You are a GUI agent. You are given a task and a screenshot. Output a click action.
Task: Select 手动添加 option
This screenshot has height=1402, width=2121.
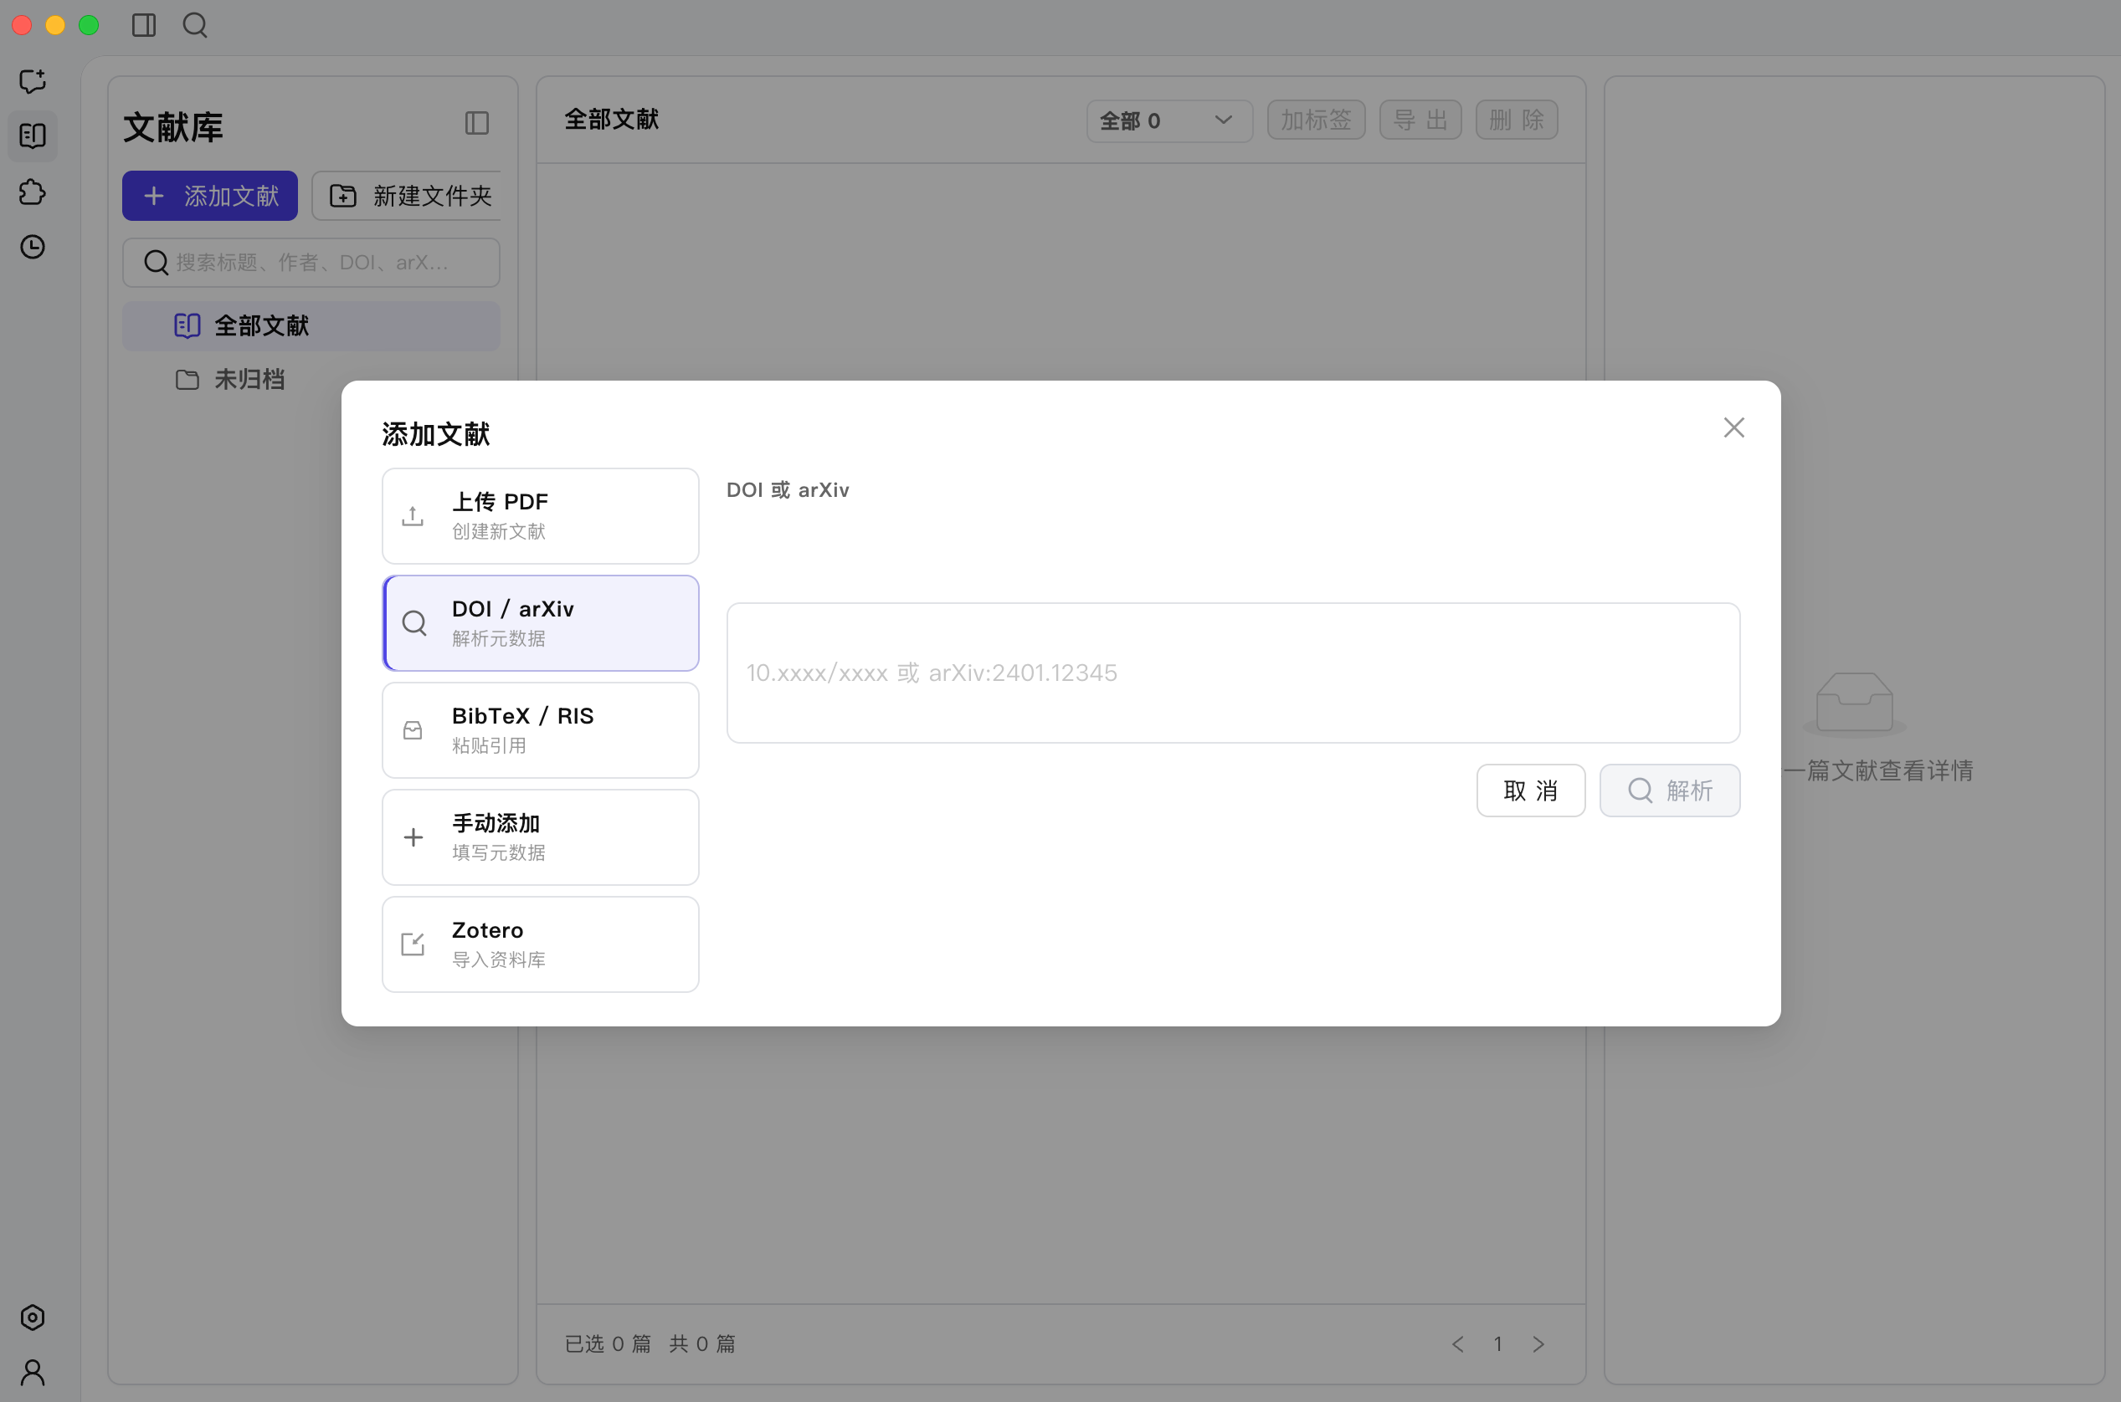[x=541, y=837]
